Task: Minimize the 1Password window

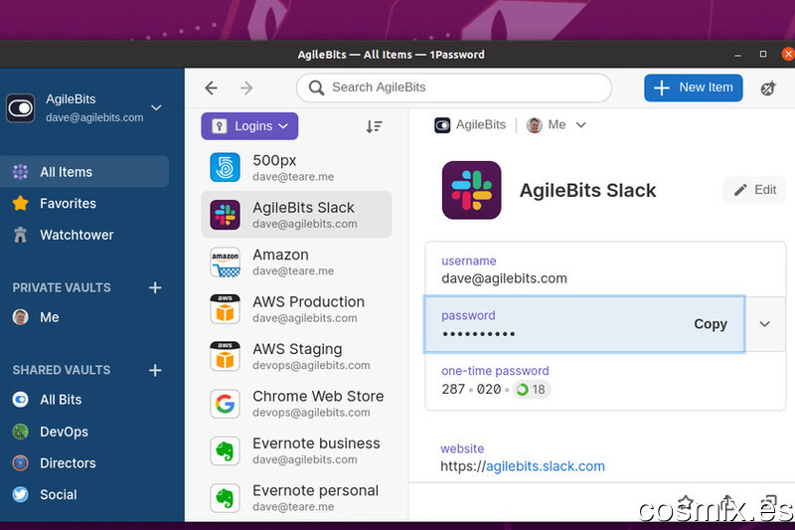Action: pos(737,55)
